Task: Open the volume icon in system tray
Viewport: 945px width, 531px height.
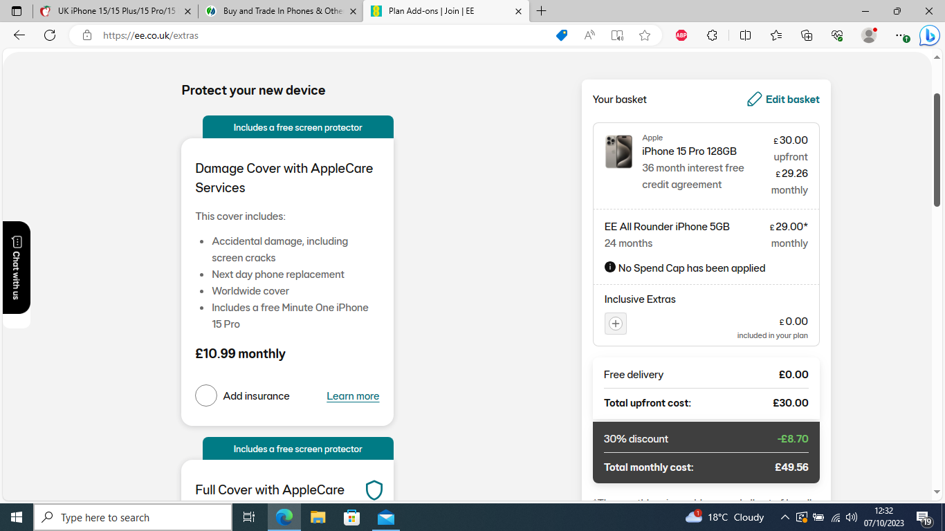Action: tap(852, 517)
